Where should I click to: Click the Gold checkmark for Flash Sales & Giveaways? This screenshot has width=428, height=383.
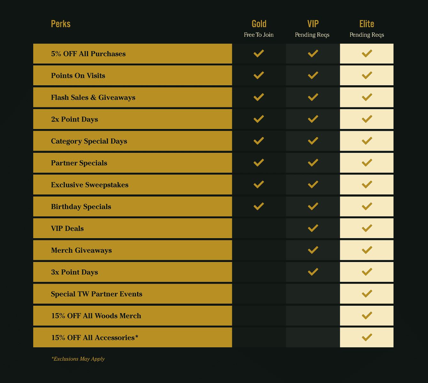(x=259, y=97)
